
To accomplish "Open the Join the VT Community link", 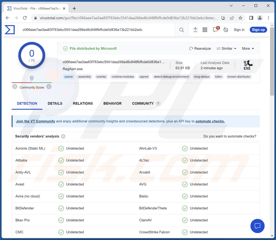I will 36,121.
